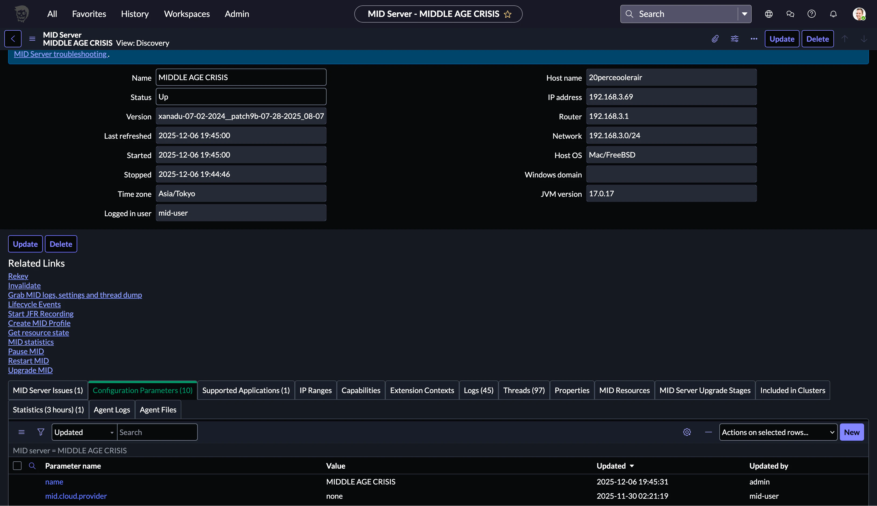
Task: Open the help question mark icon
Action: coord(812,14)
